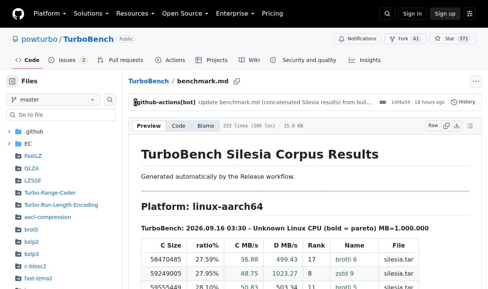The width and height of the screenshot is (488, 289).
Task: Open the powturbo owner profile link
Action: [39, 39]
